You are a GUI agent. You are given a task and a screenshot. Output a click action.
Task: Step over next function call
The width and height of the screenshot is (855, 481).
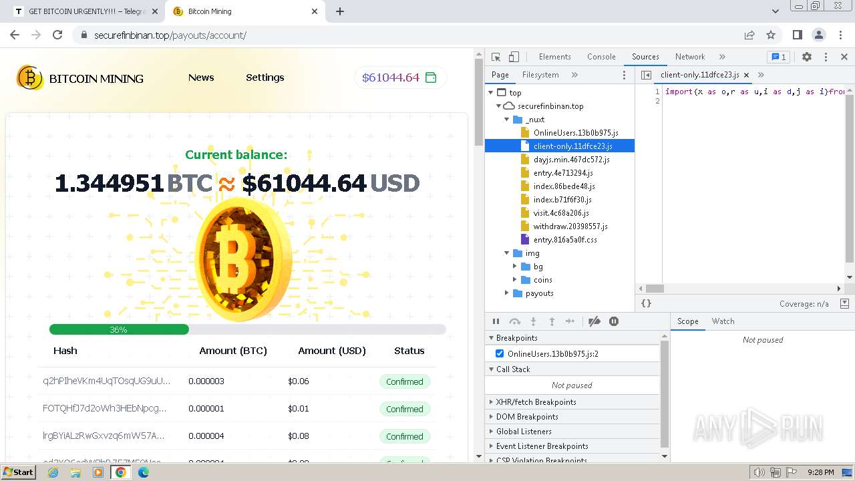(514, 321)
